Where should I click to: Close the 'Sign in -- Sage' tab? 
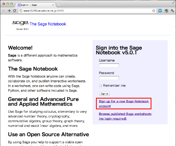pyautogui.click(x=53, y=5)
